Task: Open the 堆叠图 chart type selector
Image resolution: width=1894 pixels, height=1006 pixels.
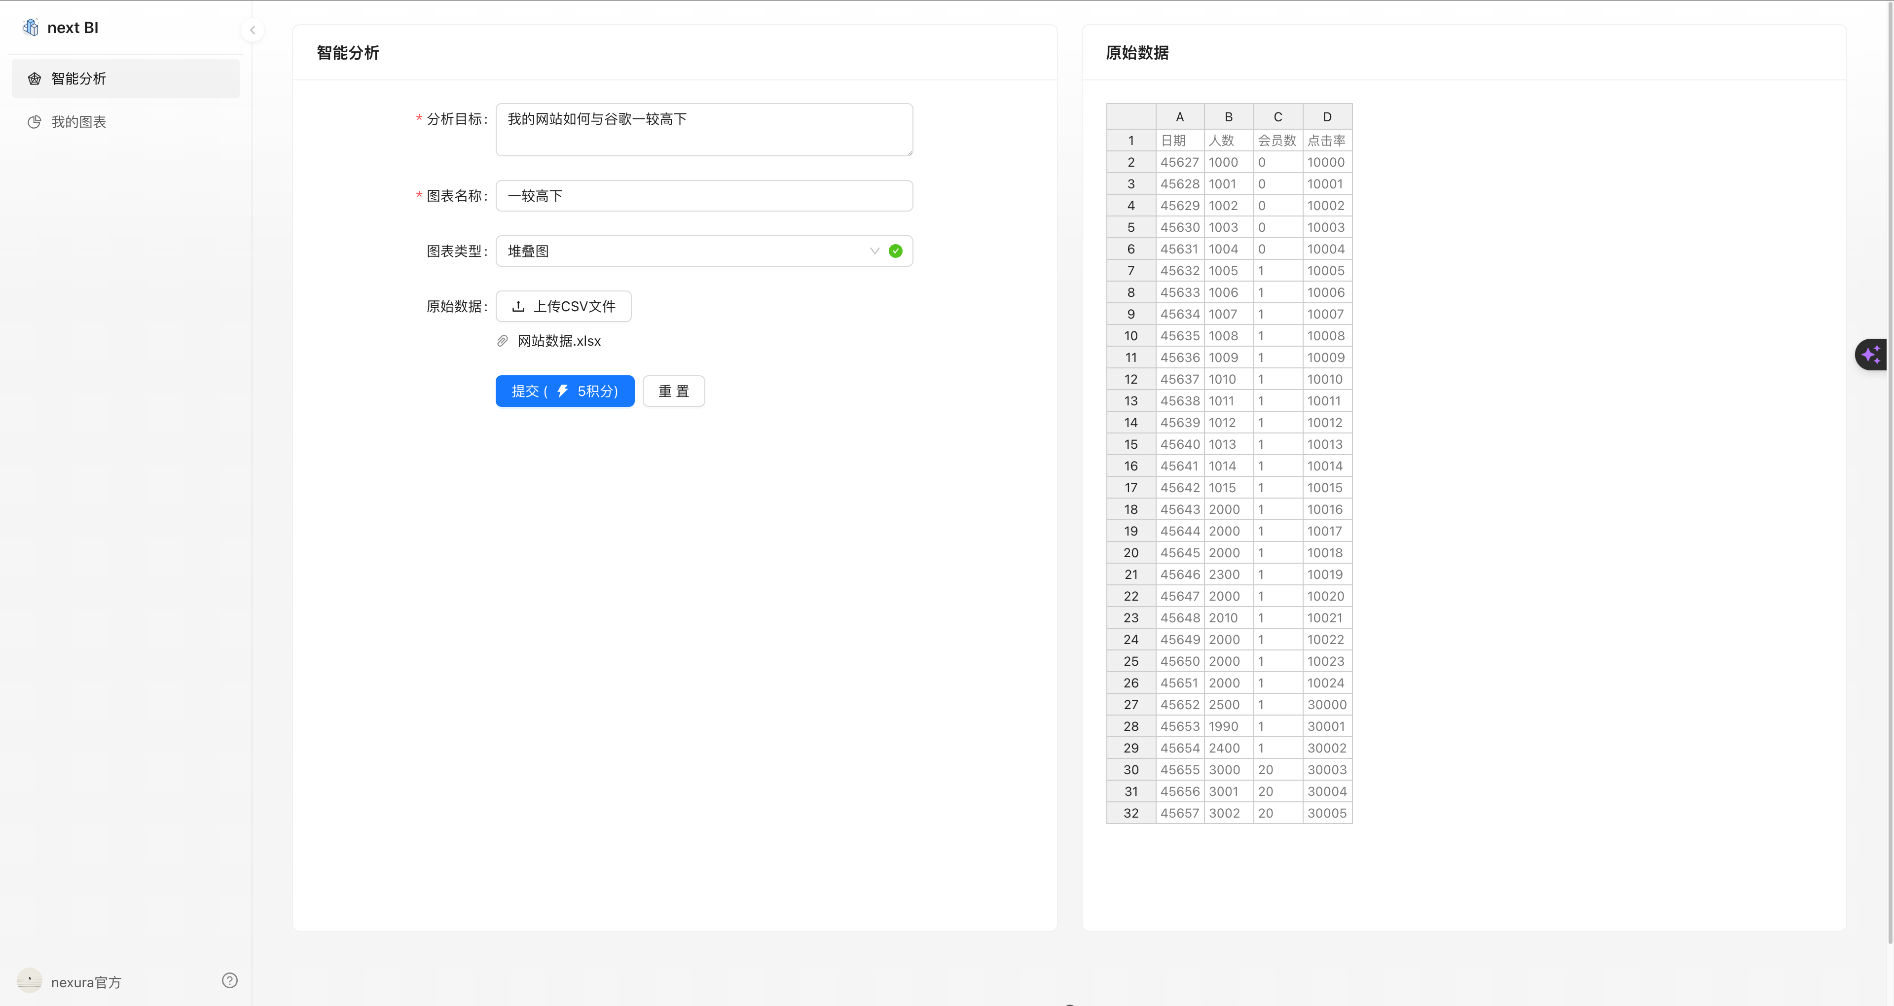Action: (684, 251)
